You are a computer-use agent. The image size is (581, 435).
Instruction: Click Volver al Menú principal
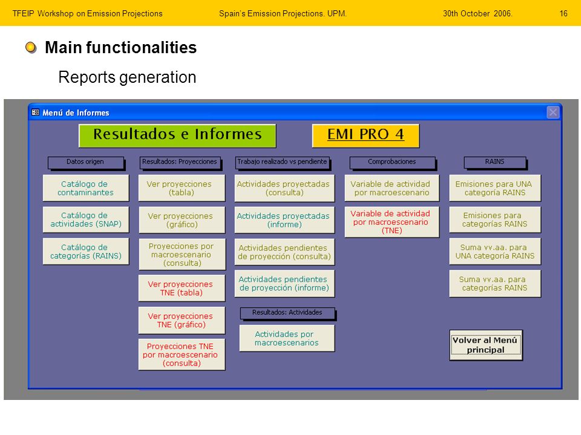coord(485,345)
